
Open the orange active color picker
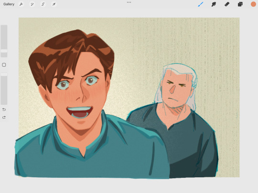point(253,4)
